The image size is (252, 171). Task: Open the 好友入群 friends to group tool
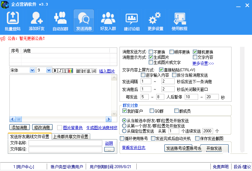108,21
